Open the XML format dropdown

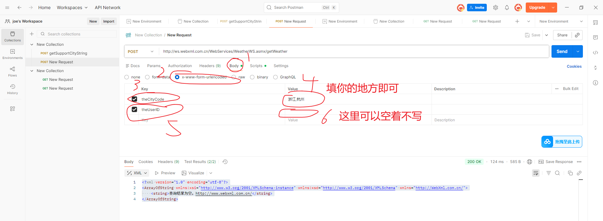coord(137,173)
